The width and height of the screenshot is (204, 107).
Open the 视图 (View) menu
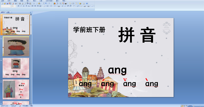click(x=22, y=1)
